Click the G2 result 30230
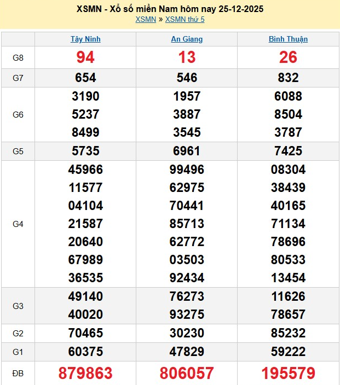 click(187, 333)
